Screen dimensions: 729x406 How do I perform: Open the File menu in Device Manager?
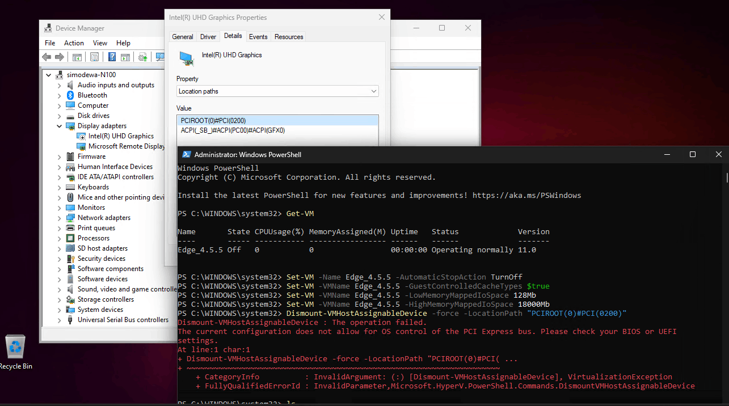(50, 43)
